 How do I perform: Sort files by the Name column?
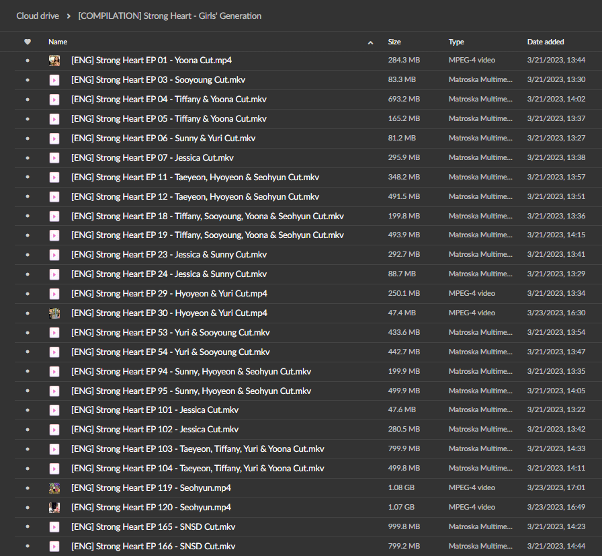click(58, 42)
